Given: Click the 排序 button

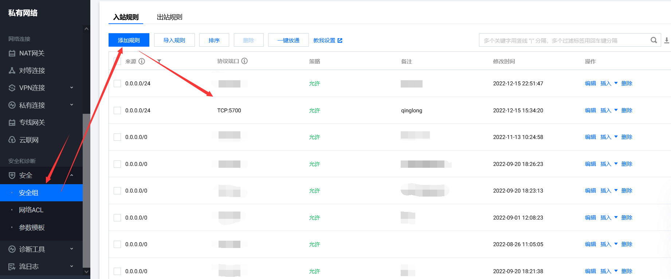Looking at the screenshot, I should pos(214,40).
